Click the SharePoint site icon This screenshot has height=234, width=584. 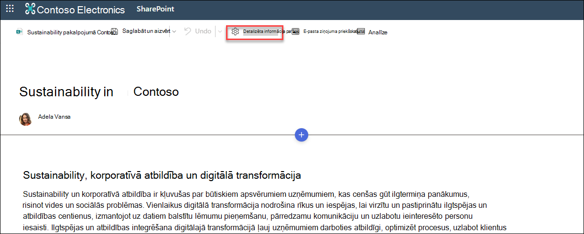(x=20, y=32)
